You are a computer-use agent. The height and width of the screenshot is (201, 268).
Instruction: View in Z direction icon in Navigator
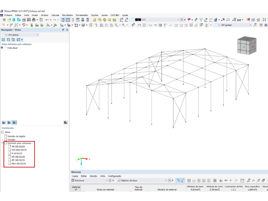coord(13,39)
